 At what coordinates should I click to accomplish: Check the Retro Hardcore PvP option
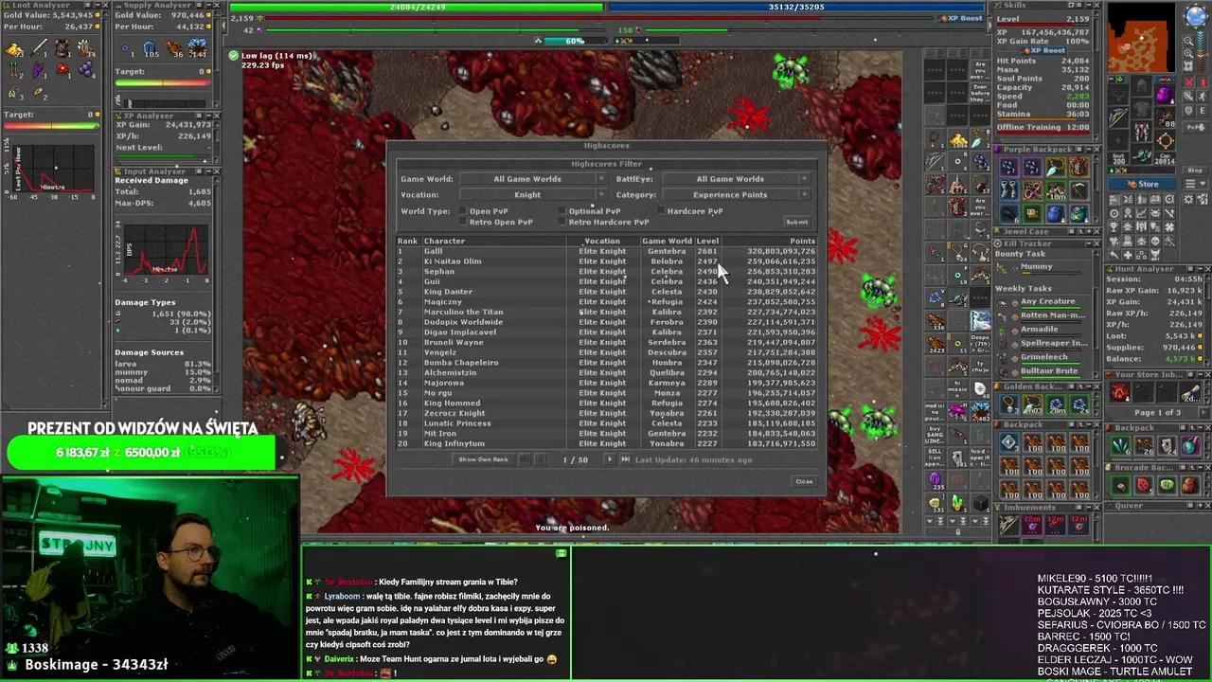click(x=562, y=223)
